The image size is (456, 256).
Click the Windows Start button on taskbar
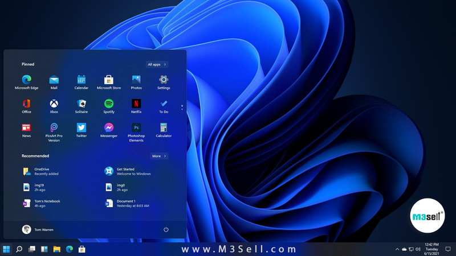point(6,249)
